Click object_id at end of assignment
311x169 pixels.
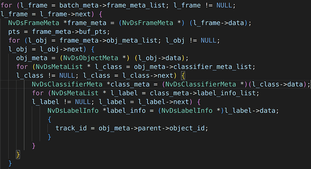(x=187, y=128)
